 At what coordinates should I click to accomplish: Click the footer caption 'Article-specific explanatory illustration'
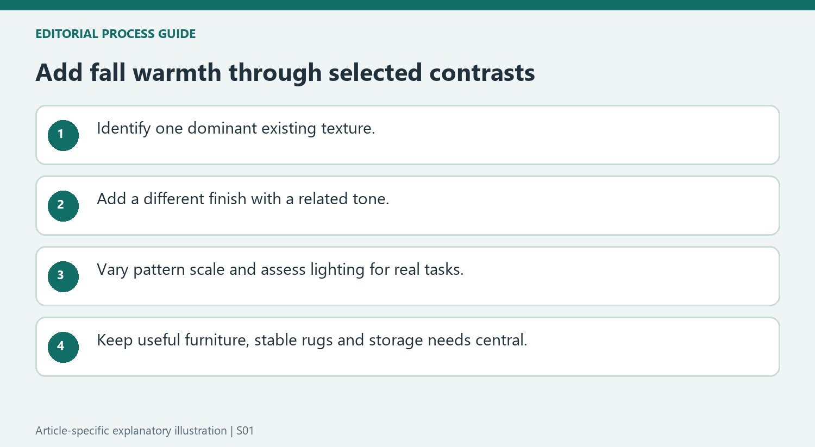pyautogui.click(x=131, y=431)
